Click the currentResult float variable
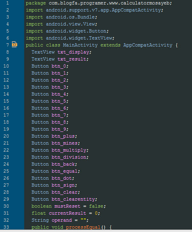Image resolution: width=192 pixels, height=232 pixels. 67,213
